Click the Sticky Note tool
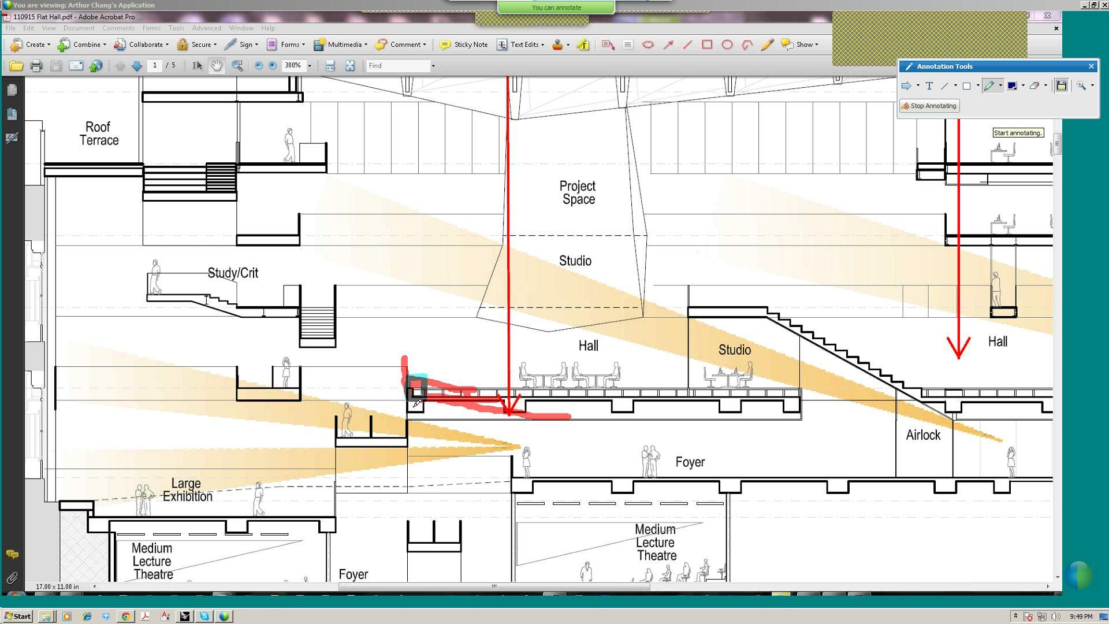 [463, 44]
